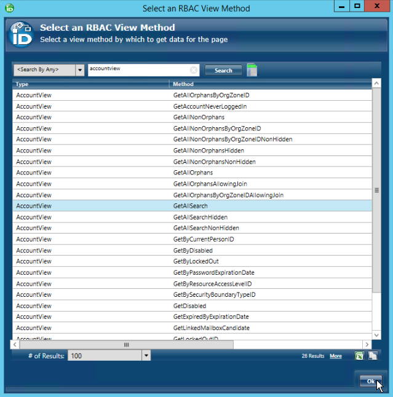Confirm selection with the Ok button
Image resolution: width=393 pixels, height=397 pixels.
tap(371, 381)
